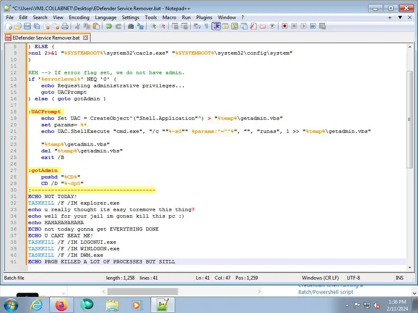
Task: Click the UTF-8 encoding status field
Action: click(x=353, y=278)
